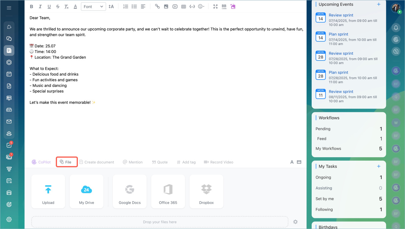Click the insert video icon
This screenshot has width=405, height=229.
click(x=175, y=6)
